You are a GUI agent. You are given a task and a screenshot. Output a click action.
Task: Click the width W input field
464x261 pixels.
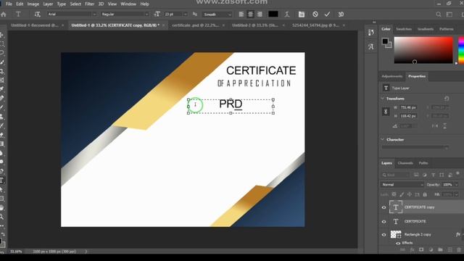click(x=408, y=107)
